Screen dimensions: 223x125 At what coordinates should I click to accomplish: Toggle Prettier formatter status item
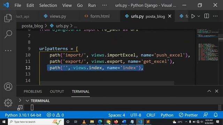(188, 115)
